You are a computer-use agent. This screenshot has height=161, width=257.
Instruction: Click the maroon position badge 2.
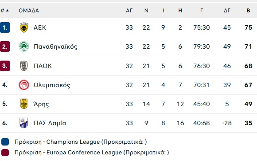5,46
